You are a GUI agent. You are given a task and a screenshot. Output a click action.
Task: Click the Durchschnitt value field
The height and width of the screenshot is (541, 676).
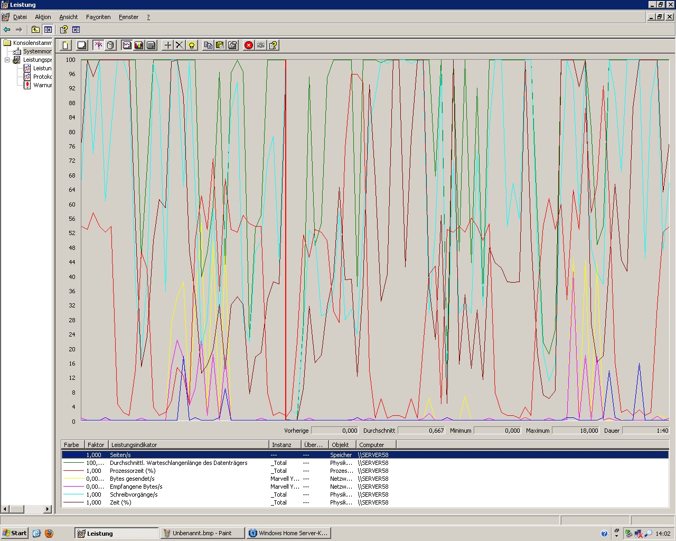(x=421, y=431)
